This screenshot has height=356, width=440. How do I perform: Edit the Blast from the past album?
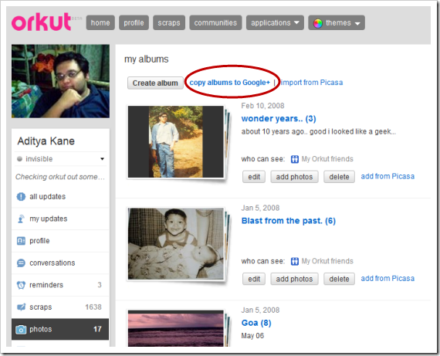click(x=254, y=279)
